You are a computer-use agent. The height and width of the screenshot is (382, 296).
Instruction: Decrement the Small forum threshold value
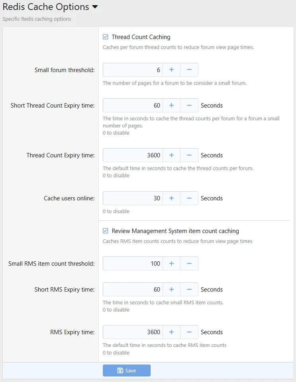pyautogui.click(x=189, y=70)
